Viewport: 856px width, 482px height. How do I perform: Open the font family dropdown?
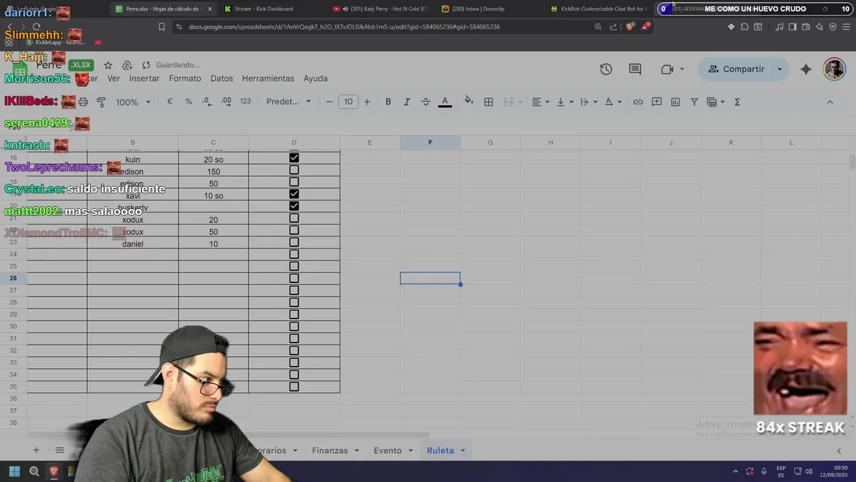(x=289, y=102)
